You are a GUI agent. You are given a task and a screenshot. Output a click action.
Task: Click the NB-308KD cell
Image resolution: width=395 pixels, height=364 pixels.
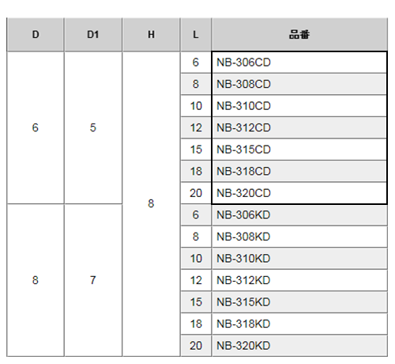299,237
